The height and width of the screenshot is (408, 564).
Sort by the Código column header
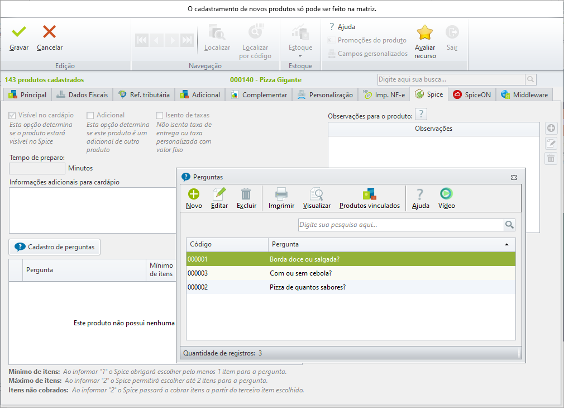coord(227,244)
